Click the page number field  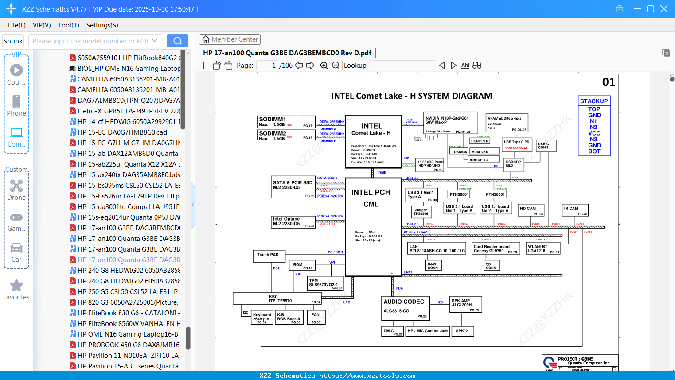pos(267,65)
